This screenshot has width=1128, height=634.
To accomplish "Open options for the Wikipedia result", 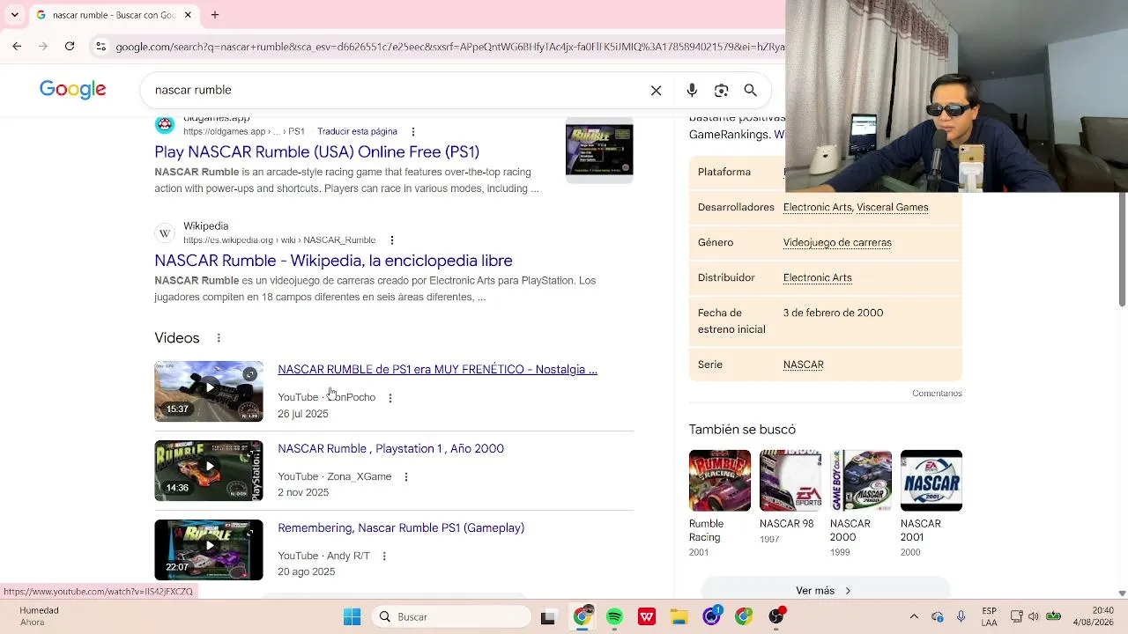I will pos(392,240).
